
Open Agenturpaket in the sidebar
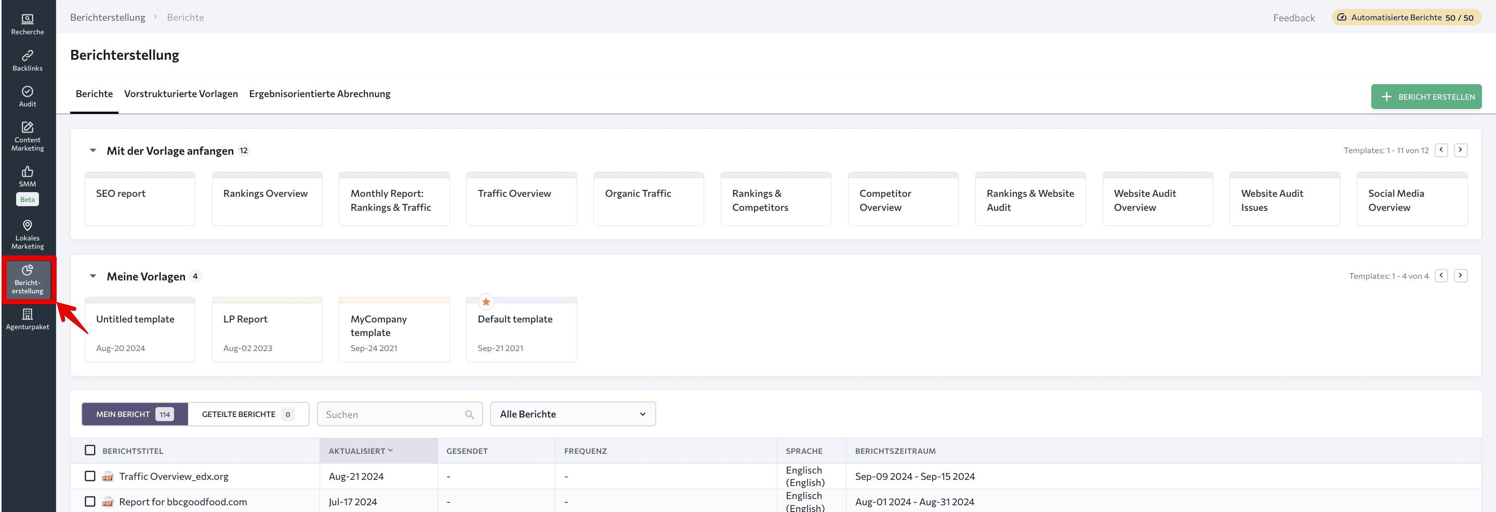[28, 319]
